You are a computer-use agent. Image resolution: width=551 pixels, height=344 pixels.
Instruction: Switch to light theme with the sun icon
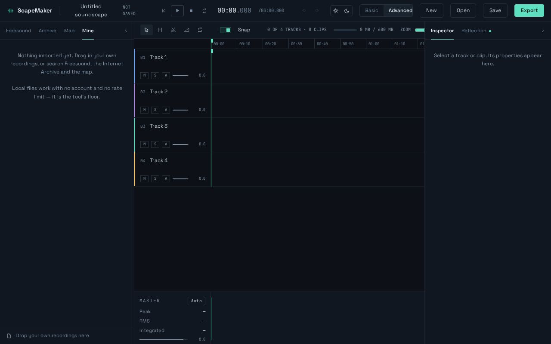[336, 11]
